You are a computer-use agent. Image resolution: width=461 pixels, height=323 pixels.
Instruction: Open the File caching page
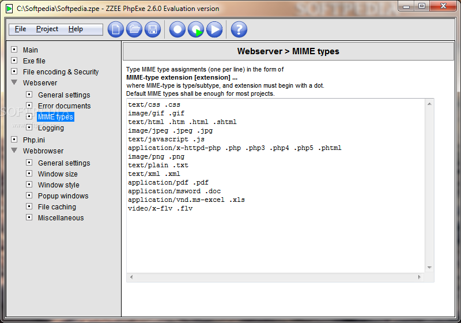tap(57, 207)
